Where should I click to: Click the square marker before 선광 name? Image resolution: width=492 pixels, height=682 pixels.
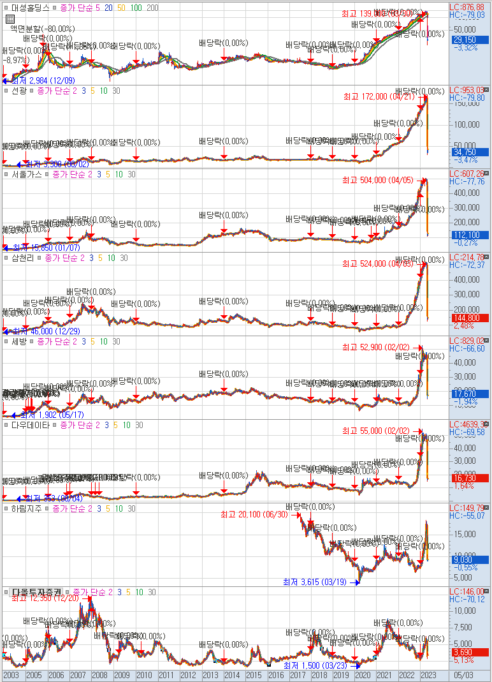click(x=6, y=91)
